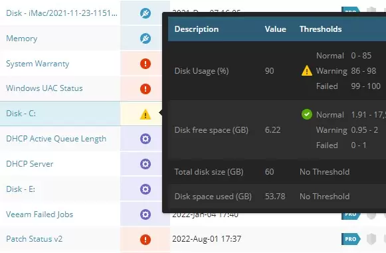Image resolution: width=386 pixels, height=253 pixels.
Task: Select the Disk - C: service row
Action: point(60,114)
